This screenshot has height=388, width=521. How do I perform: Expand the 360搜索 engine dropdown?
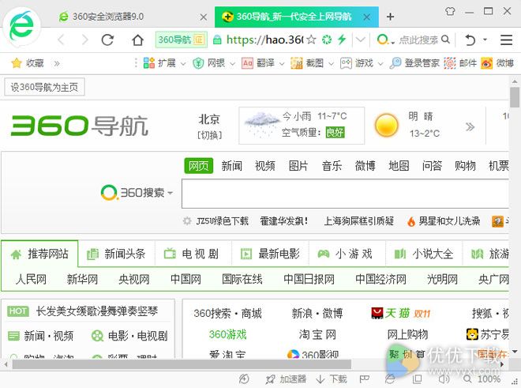pyautogui.click(x=171, y=193)
